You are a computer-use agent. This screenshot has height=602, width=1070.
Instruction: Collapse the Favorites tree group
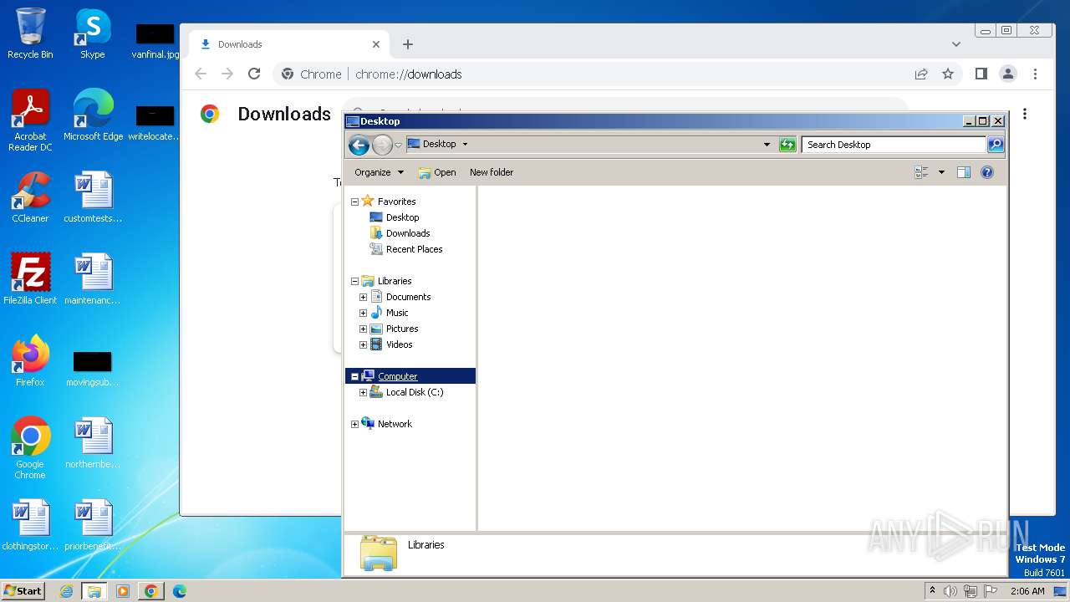354,202
